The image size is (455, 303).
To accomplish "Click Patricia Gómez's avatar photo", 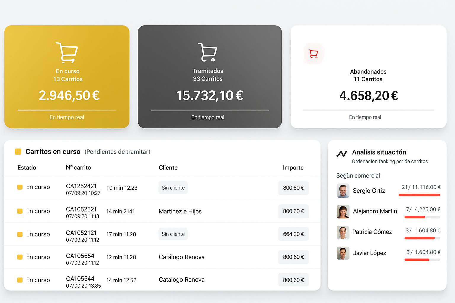I will click(x=343, y=232).
